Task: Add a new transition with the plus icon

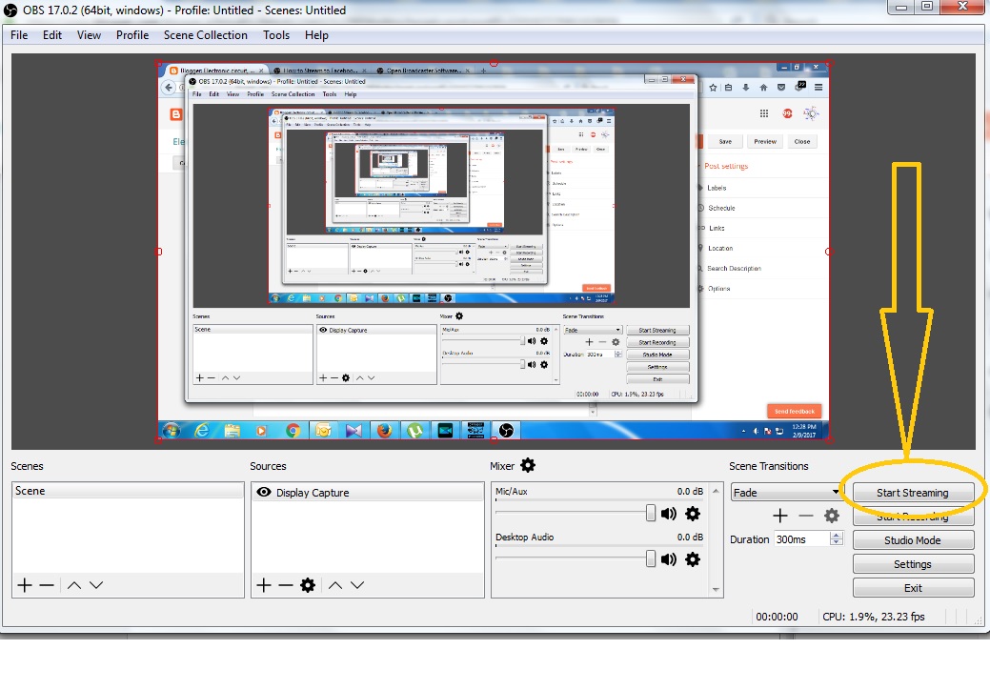Action: click(x=779, y=515)
